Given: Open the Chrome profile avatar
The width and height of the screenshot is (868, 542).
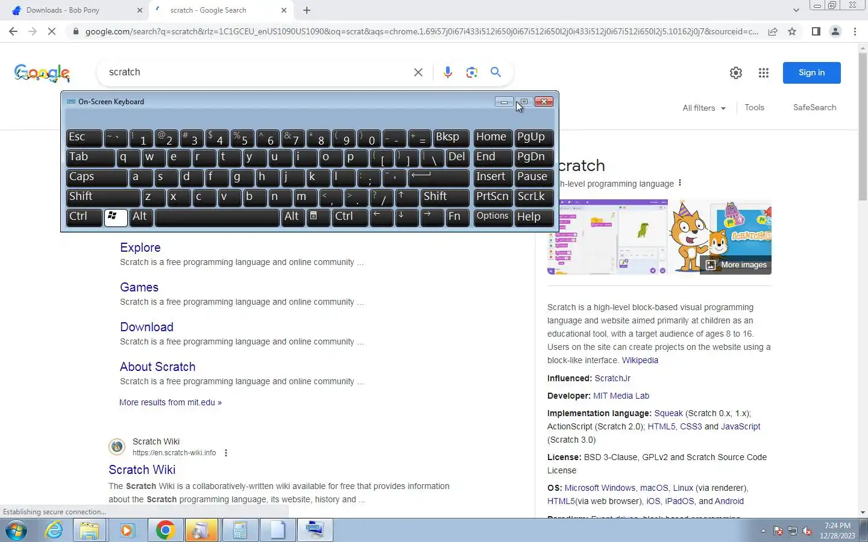Looking at the screenshot, I should (835, 31).
